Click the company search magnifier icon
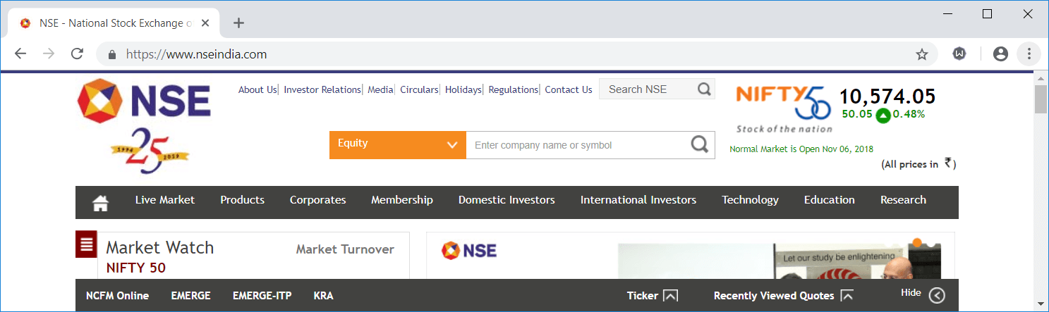This screenshot has height=312, width=1049. pos(699,144)
